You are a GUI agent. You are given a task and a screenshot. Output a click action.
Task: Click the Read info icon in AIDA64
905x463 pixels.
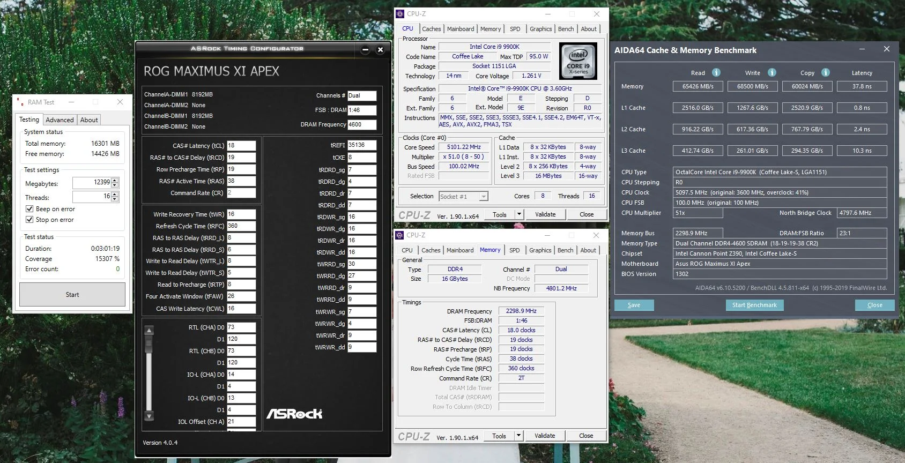716,72
